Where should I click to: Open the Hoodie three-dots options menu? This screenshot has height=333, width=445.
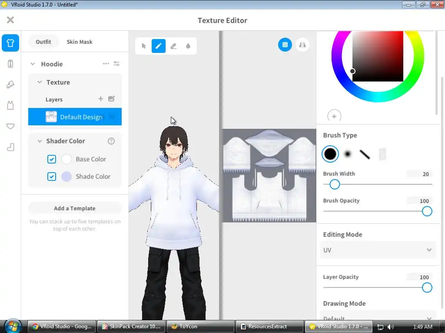[106, 63]
